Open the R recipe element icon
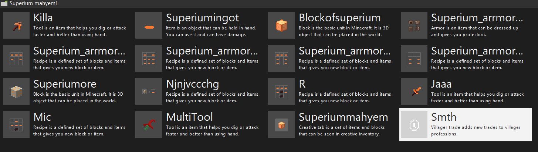The image size is (538, 152). [x=281, y=92]
